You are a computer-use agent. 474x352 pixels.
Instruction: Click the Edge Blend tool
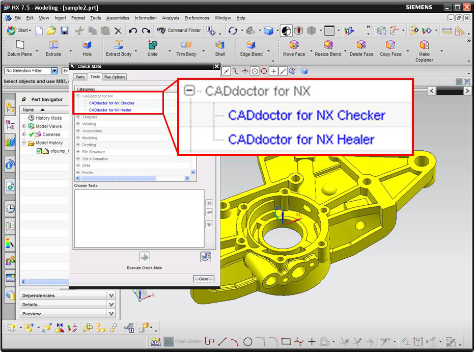click(x=251, y=46)
